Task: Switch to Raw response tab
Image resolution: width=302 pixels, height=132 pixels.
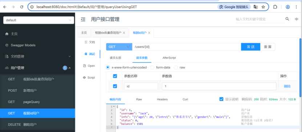Action: pos(139,99)
